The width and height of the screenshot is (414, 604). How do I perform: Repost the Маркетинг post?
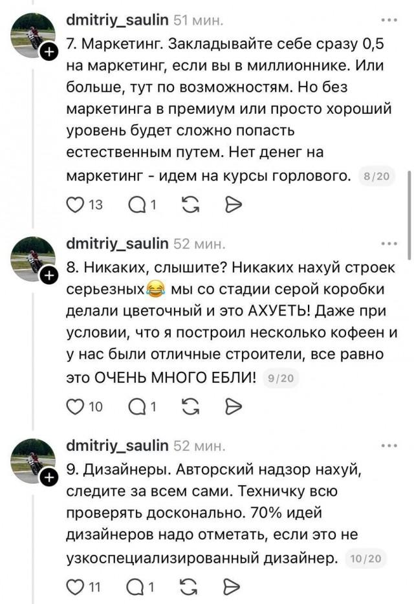pyautogui.click(x=191, y=206)
